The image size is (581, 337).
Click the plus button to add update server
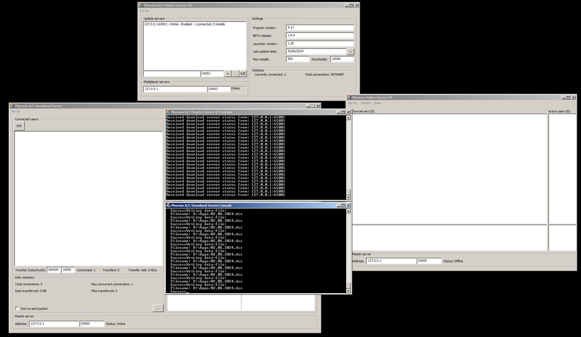228,74
